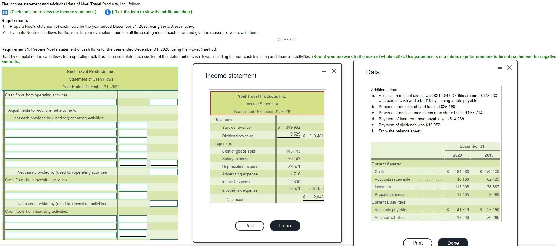Viewport: 556px width, 246px height.
Task: Minimize the Income statement dialog
Action: click(x=324, y=71)
